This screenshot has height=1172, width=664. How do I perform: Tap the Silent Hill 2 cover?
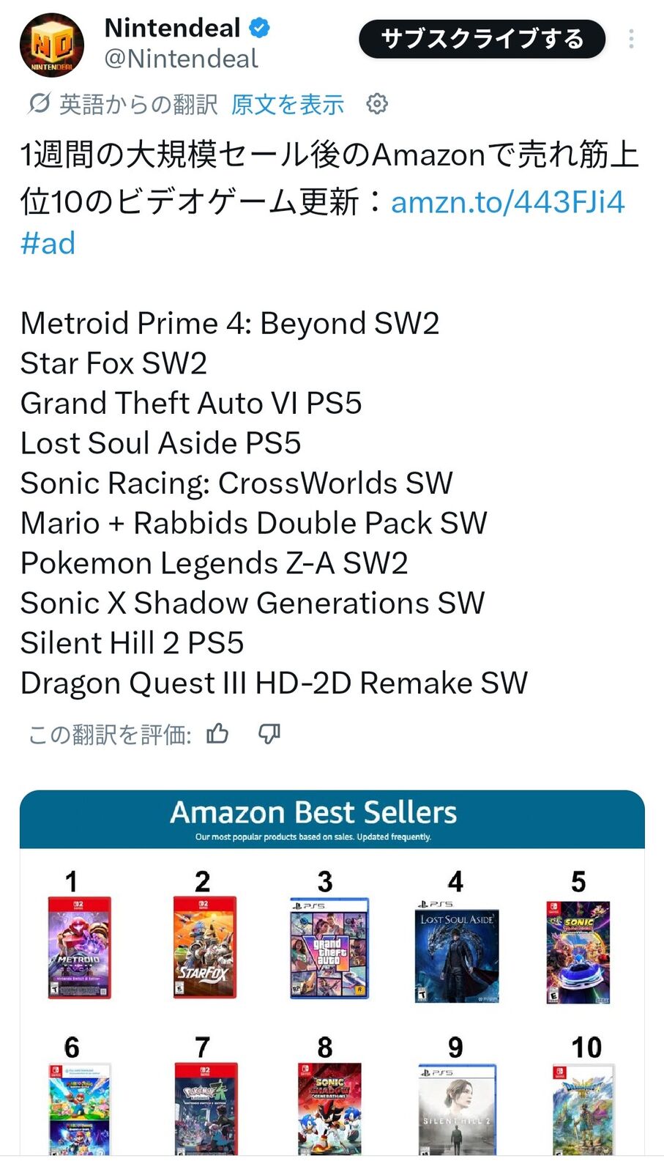[457, 1110]
